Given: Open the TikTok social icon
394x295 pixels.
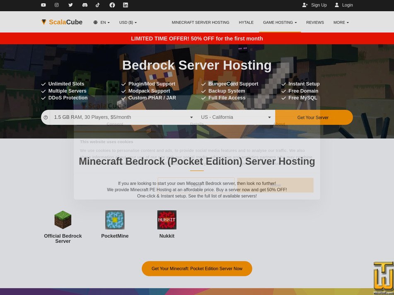Looking at the screenshot, I should tap(98, 5).
